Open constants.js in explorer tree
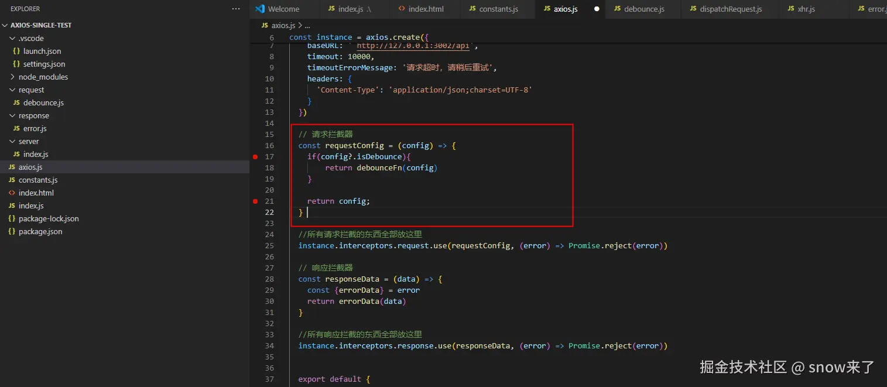 coord(125,180)
